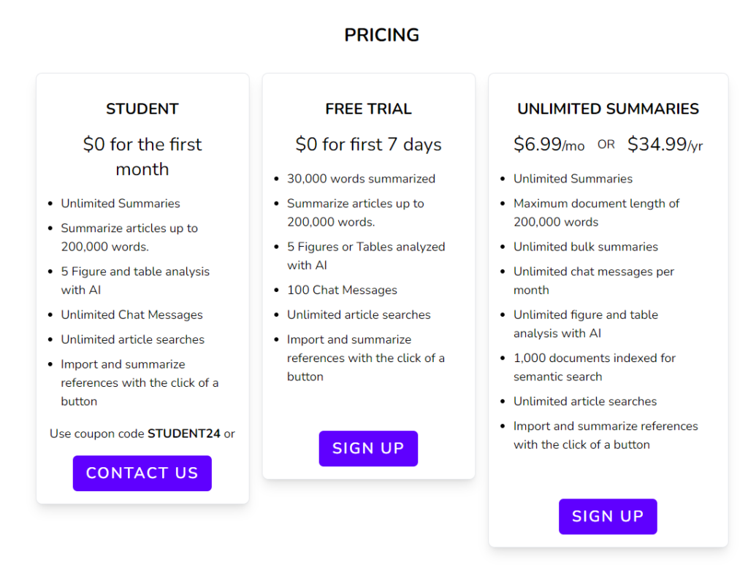This screenshot has width=748, height=573.
Task: Click Sign Up under Free Trial
Action: [x=368, y=448]
